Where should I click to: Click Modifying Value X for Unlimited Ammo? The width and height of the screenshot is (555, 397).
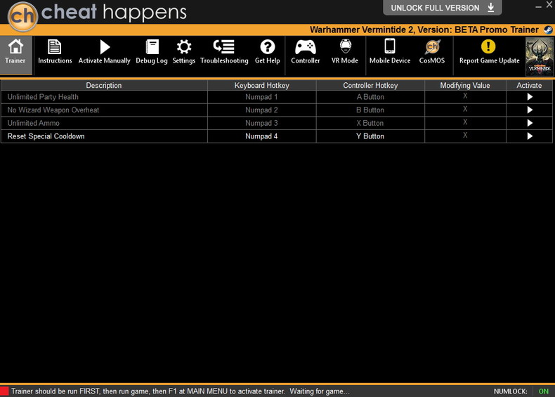pyautogui.click(x=465, y=122)
